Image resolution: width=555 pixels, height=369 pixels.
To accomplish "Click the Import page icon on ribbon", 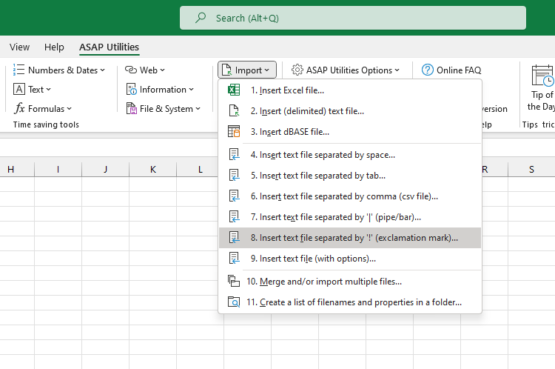I will (x=226, y=70).
